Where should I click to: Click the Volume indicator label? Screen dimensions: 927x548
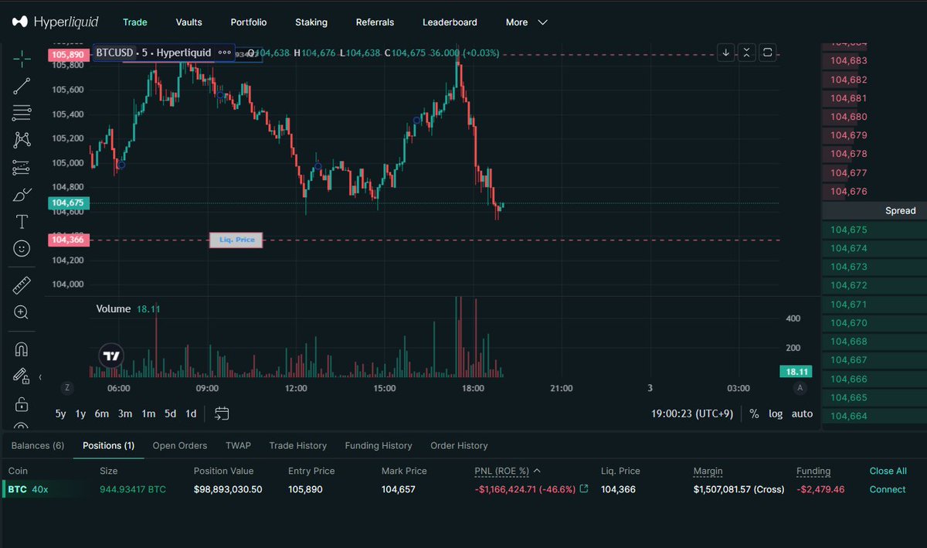114,308
